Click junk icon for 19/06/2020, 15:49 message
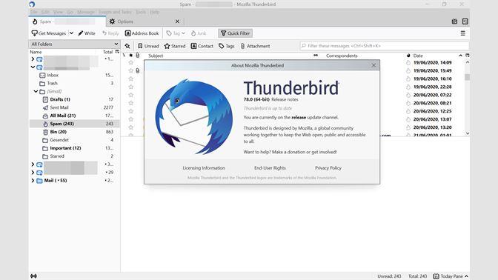 coord(408,71)
